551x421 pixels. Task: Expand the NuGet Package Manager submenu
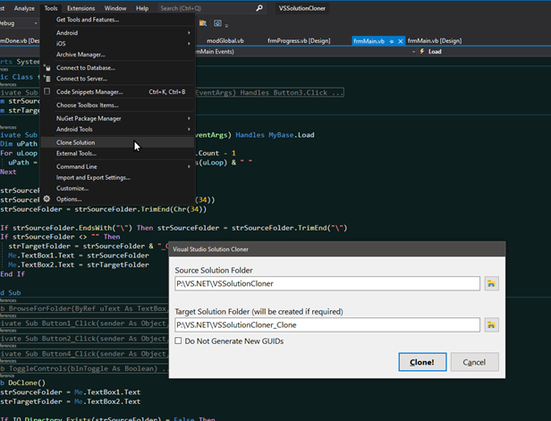coord(189,118)
